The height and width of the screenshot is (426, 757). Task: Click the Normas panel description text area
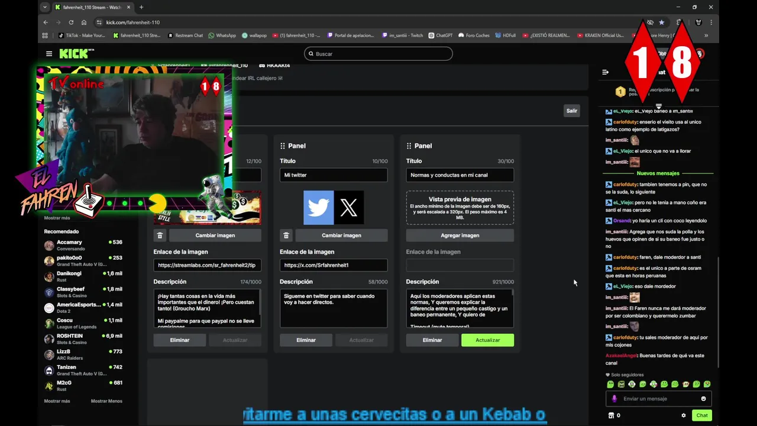point(460,308)
